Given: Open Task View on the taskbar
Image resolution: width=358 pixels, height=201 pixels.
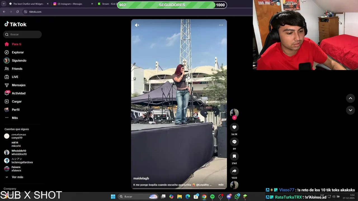Looking at the screenshot, I should 163,197.
